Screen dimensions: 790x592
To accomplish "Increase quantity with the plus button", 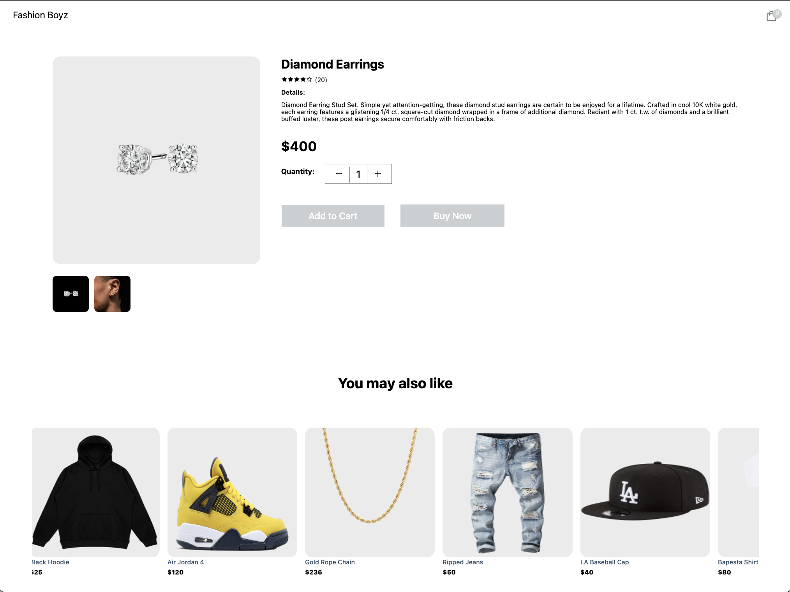I will [x=378, y=174].
